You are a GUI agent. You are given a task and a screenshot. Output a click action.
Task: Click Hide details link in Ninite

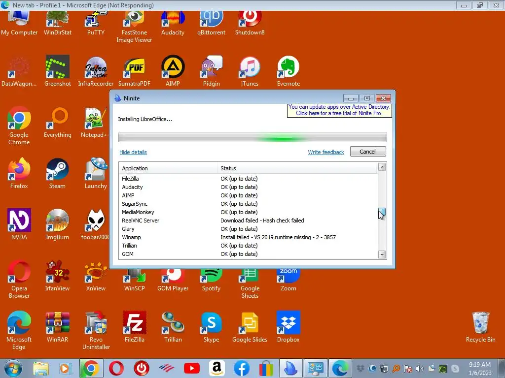coord(133,152)
